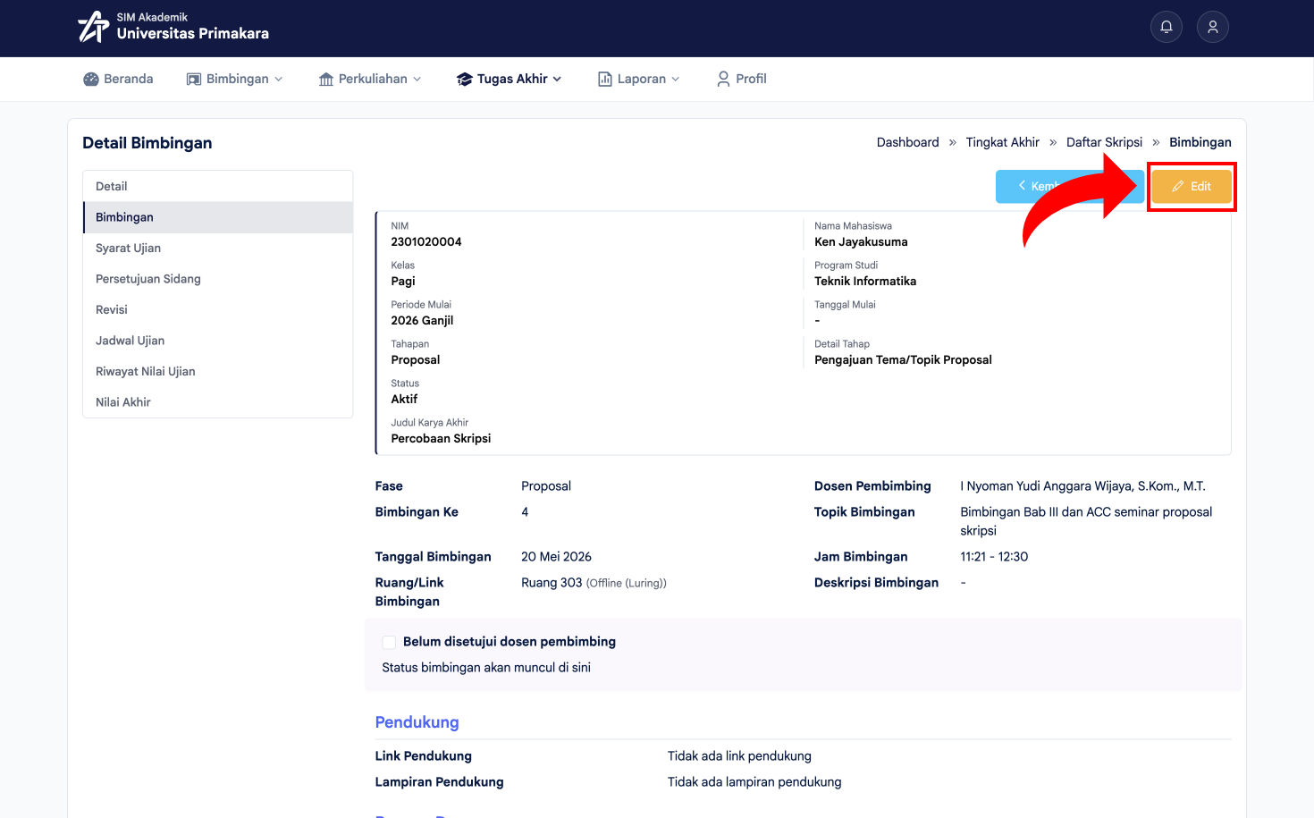The width and height of the screenshot is (1314, 818).
Task: Click the Detail Bimbingan page heading
Action: [147, 143]
